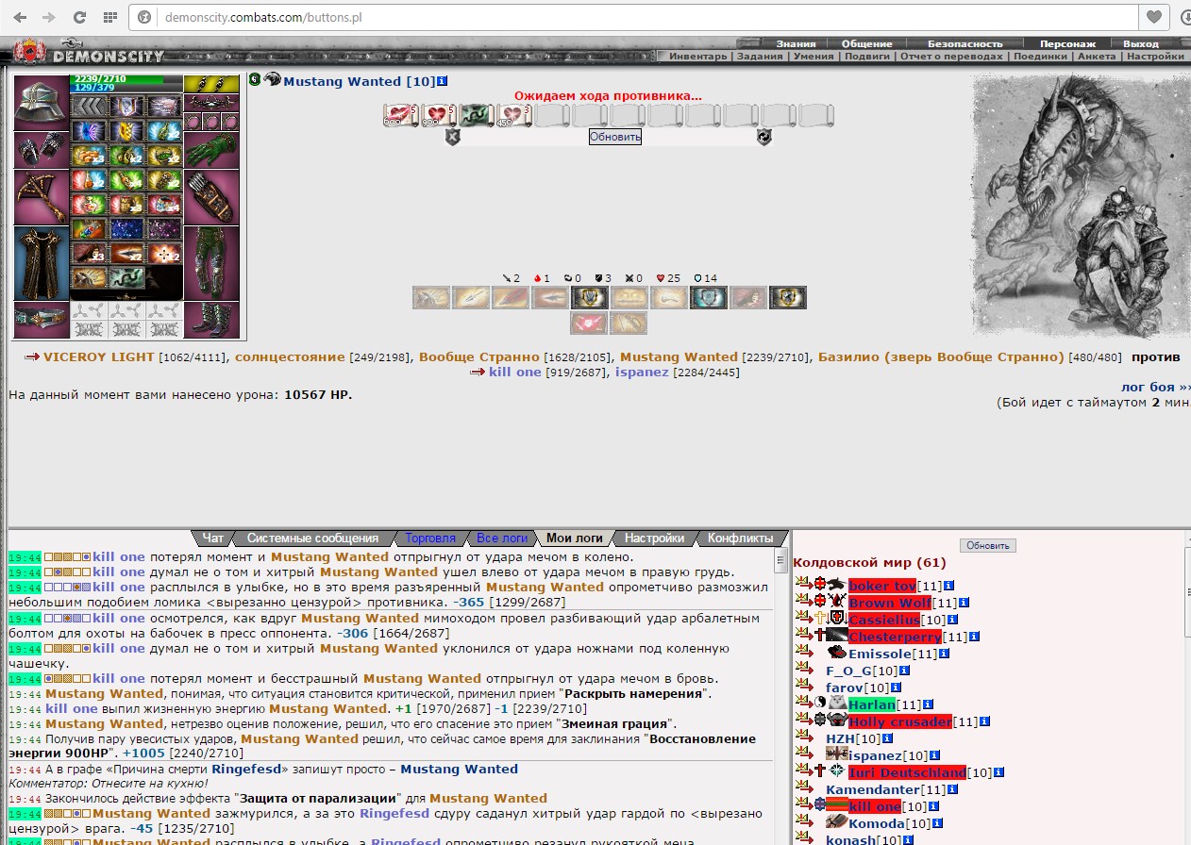
Task: Open the Общение top menu
Action: coord(866,43)
